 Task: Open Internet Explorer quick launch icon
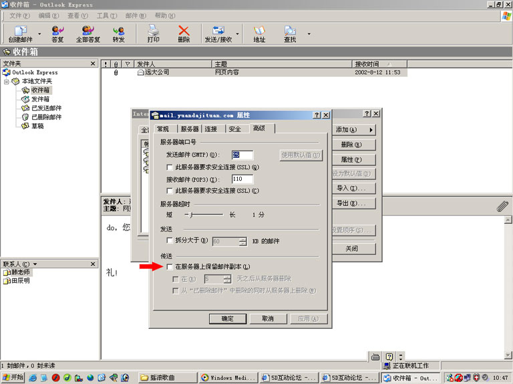point(33,378)
